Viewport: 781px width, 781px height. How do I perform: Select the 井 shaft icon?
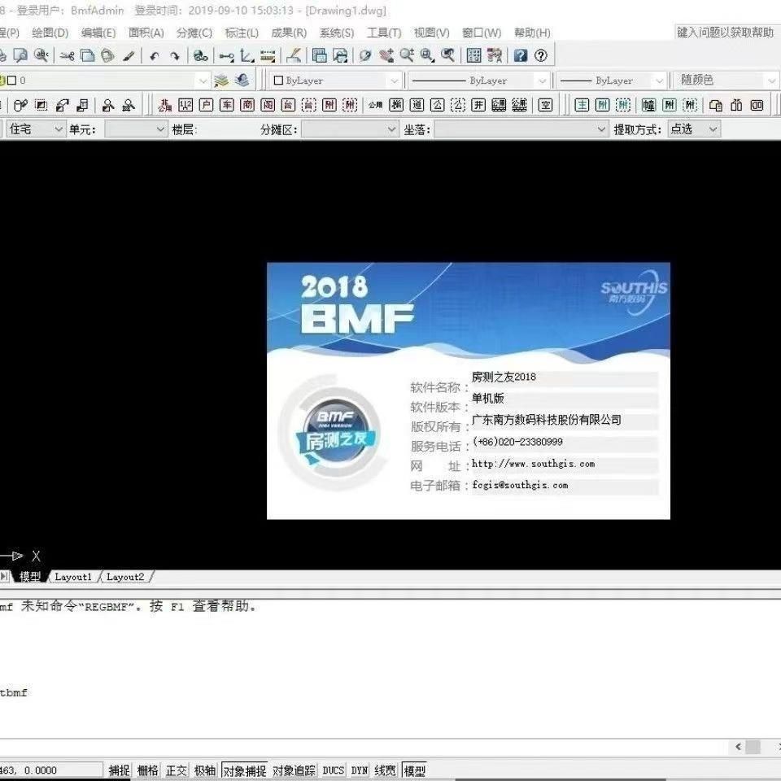(478, 105)
